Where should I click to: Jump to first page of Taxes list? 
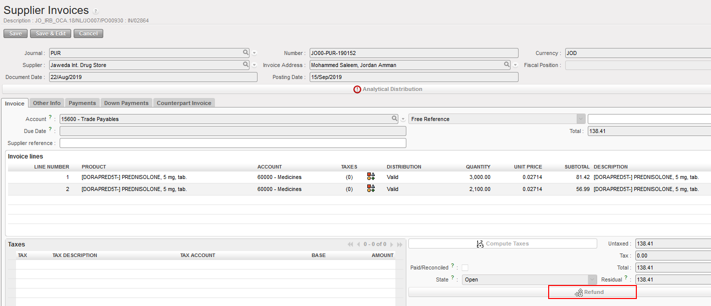pyautogui.click(x=350, y=244)
